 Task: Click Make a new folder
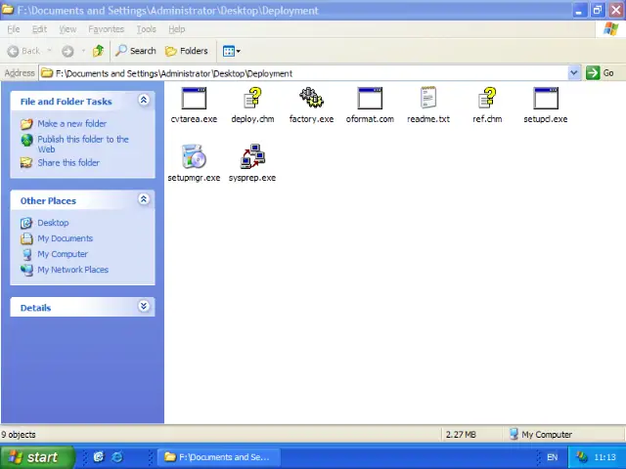click(x=71, y=124)
